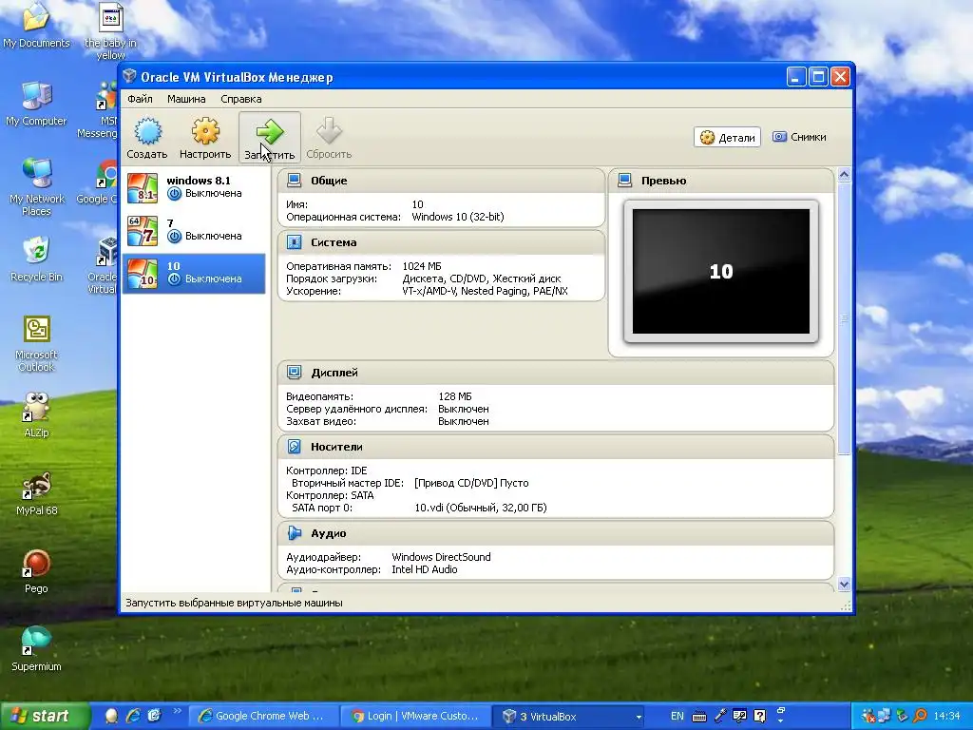
Task: Click the Дисплей section monitor icon
Action: coord(295,373)
